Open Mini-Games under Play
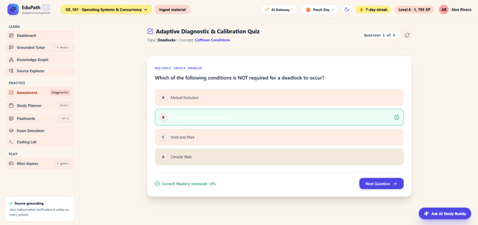The image size is (478, 225). [x=40, y=163]
